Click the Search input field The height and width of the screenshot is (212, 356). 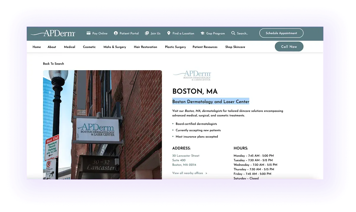click(242, 33)
